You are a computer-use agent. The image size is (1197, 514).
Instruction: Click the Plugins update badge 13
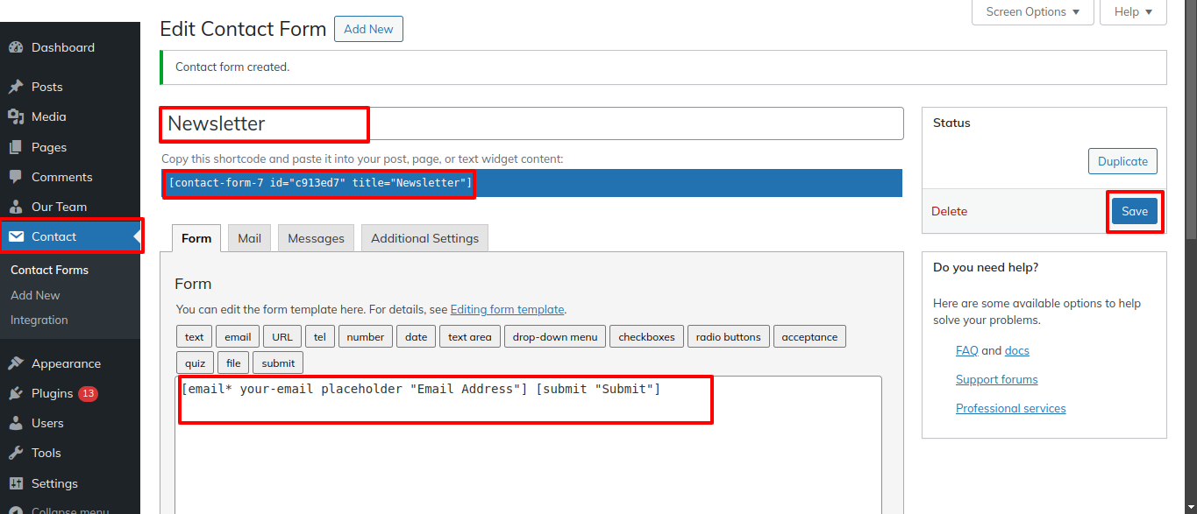pos(88,393)
